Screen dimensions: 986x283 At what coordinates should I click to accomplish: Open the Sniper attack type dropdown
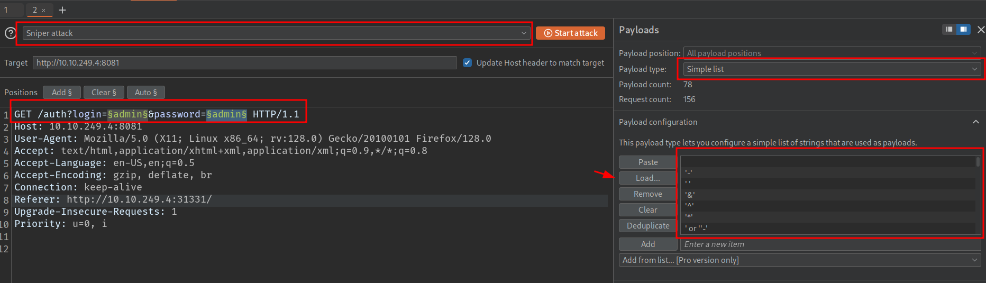coord(277,33)
